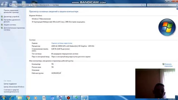Click the address bar refresh button
Screen dimensions: 178x100
144,5
